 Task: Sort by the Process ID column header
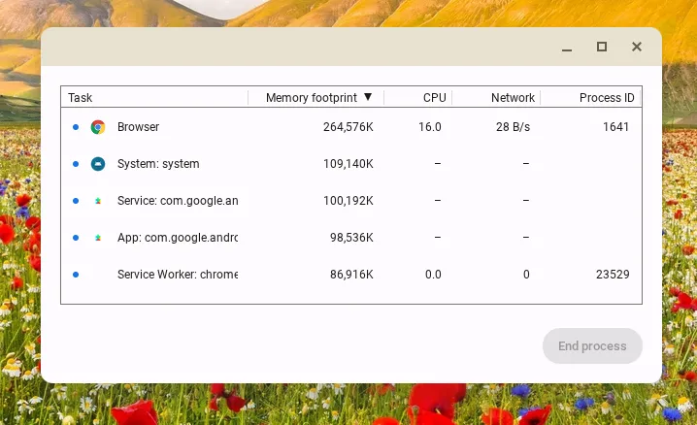click(x=606, y=98)
